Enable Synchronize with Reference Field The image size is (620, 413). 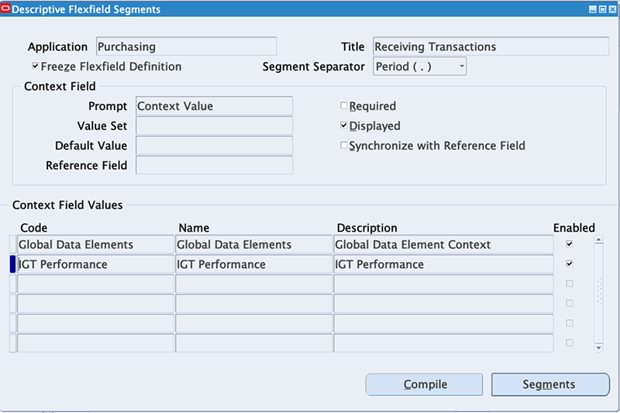(344, 145)
